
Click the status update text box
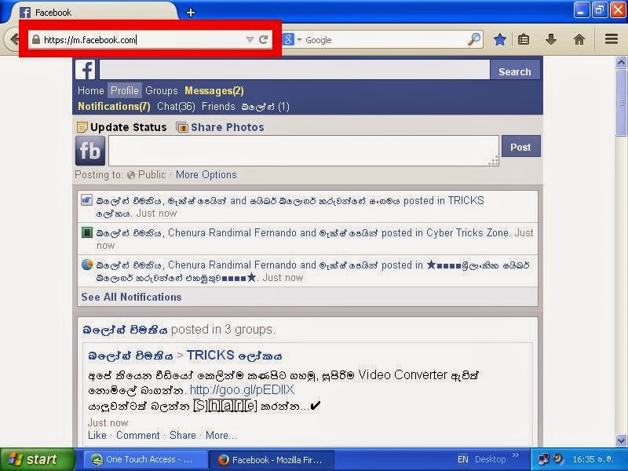click(x=304, y=151)
